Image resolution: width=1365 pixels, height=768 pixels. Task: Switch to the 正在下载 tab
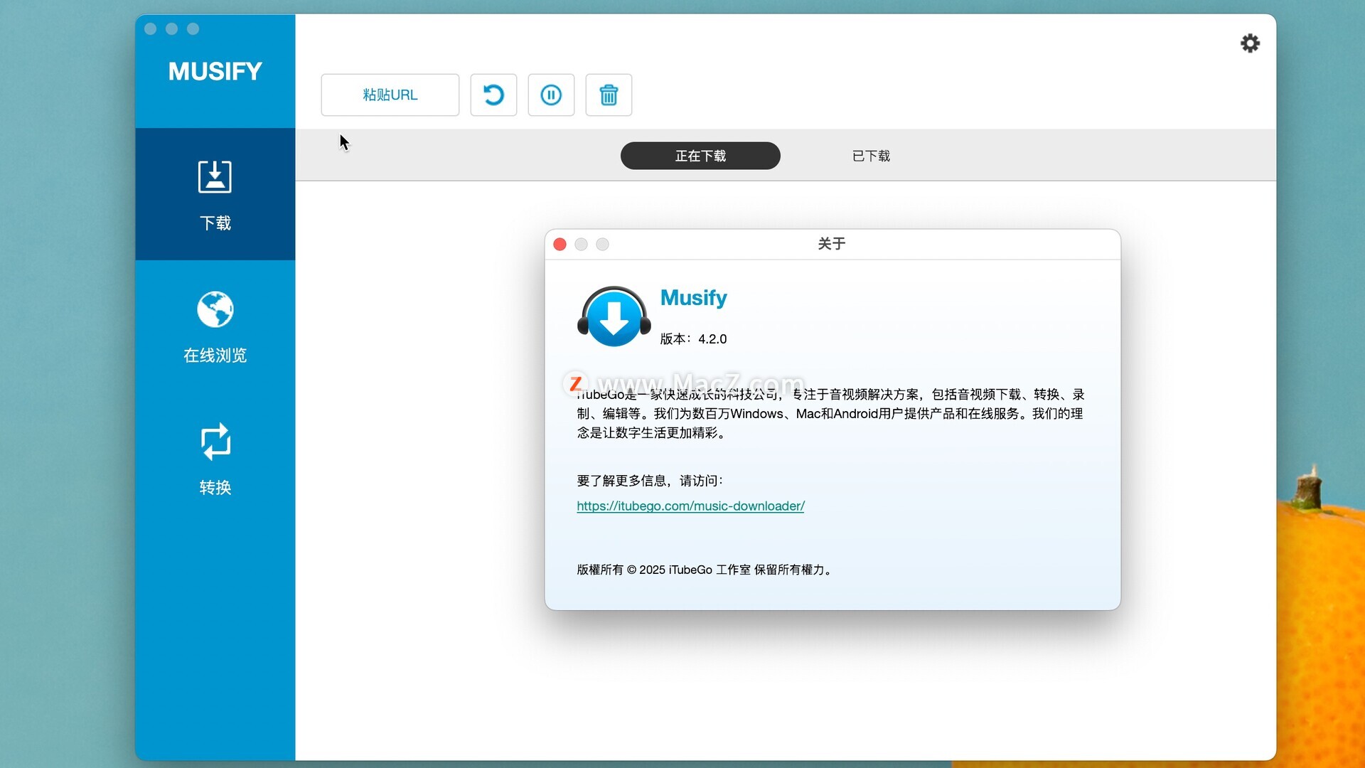tap(700, 156)
